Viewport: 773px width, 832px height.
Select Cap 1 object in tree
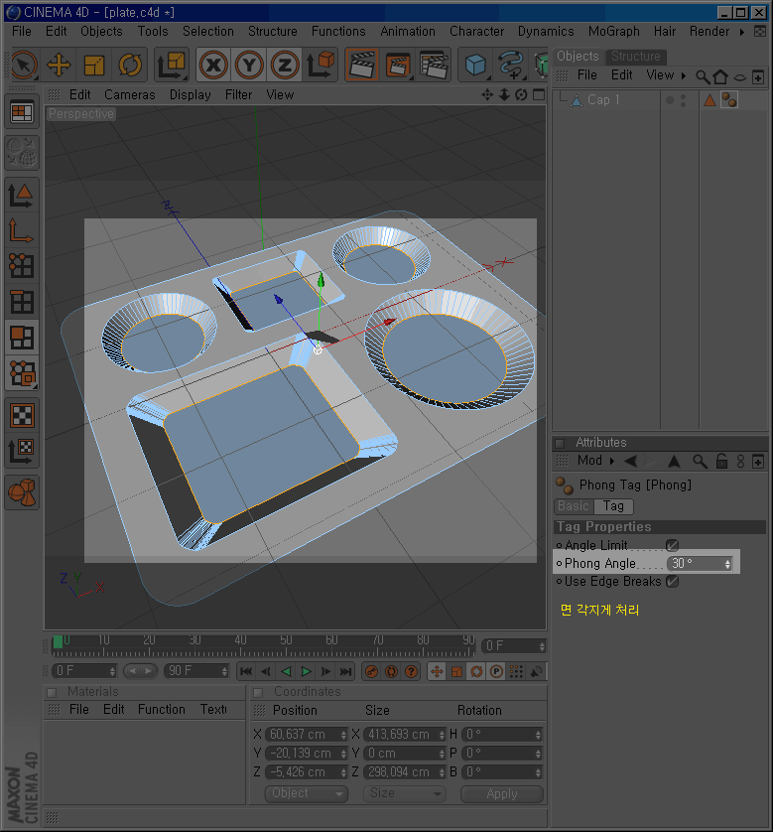[x=602, y=99]
